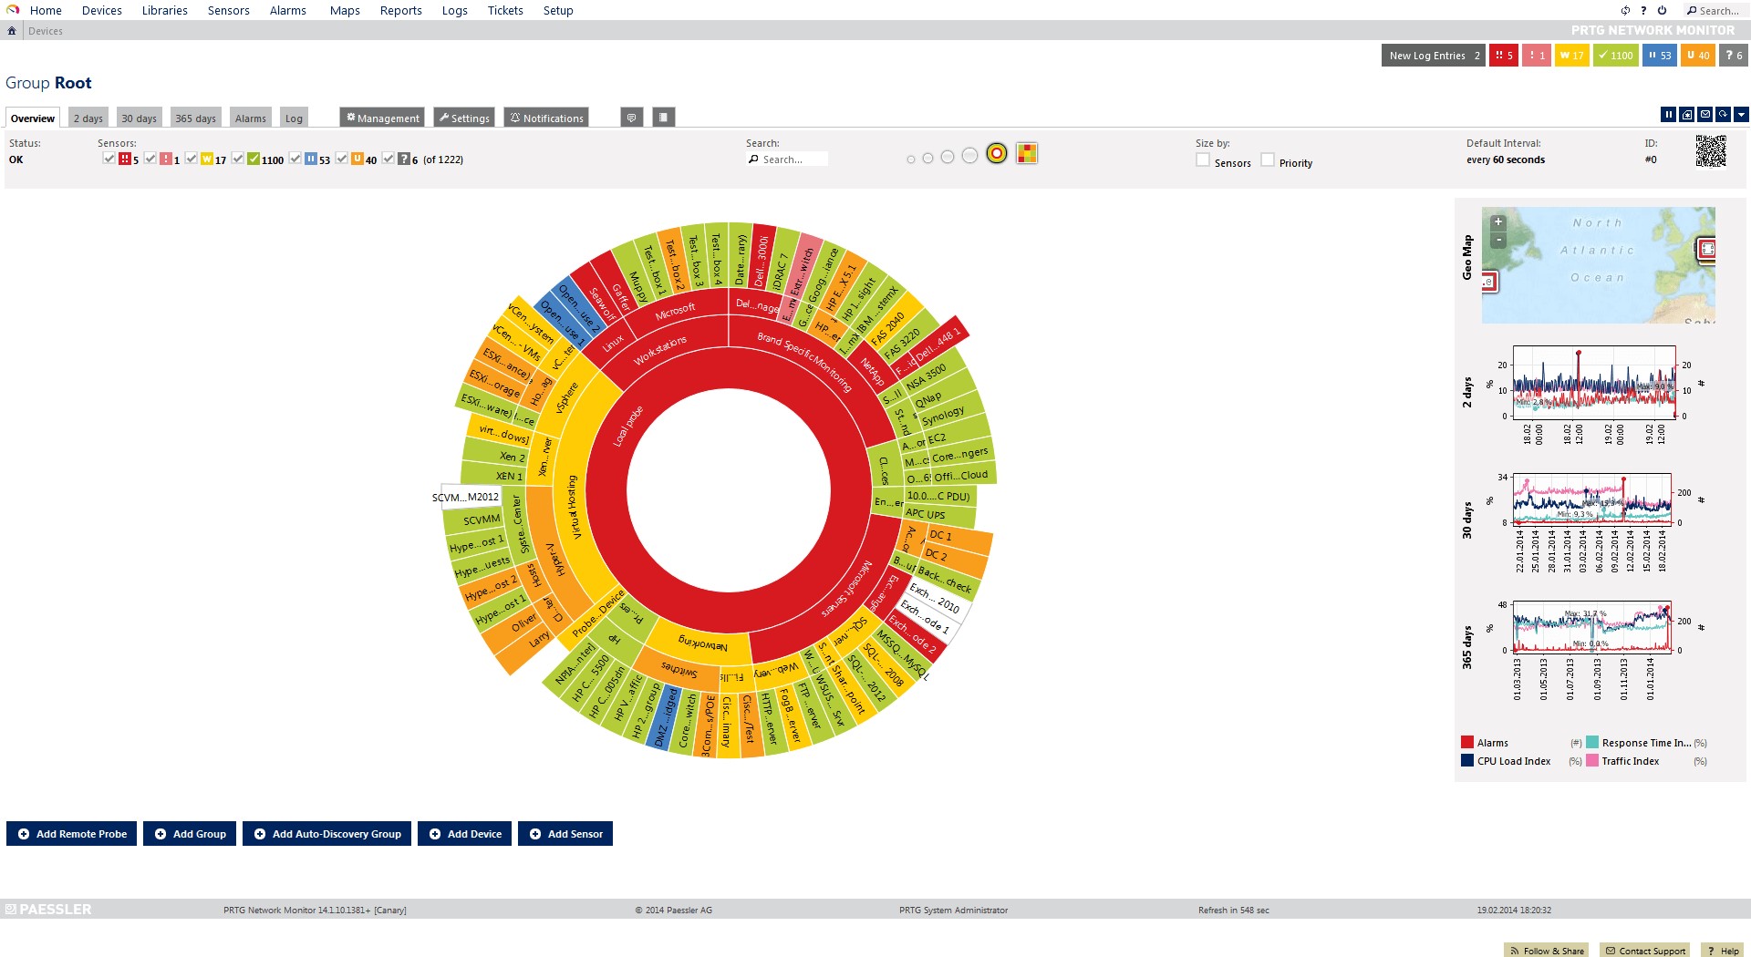Open the Management dropdown
1751x957 pixels.
[381, 118]
